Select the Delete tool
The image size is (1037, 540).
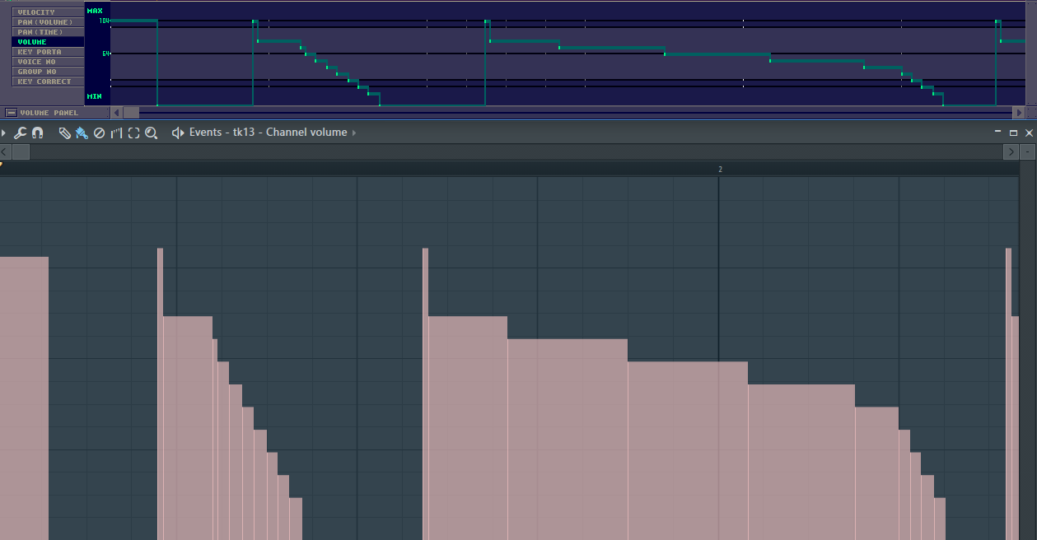(99, 133)
